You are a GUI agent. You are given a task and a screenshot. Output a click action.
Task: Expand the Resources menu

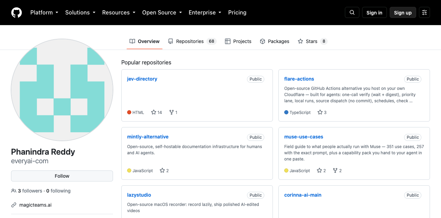pos(119,12)
